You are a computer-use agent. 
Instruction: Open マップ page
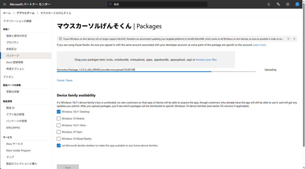[10, 157]
